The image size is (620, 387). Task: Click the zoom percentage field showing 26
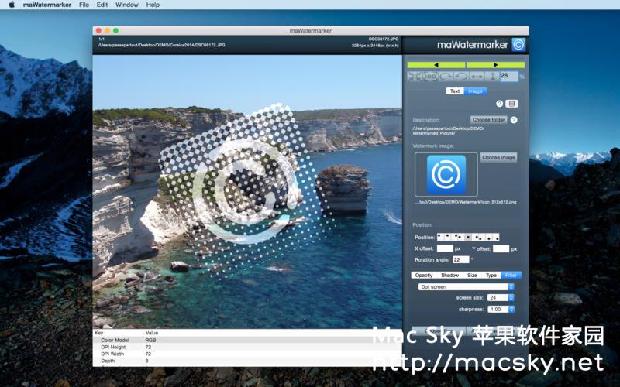click(508, 76)
